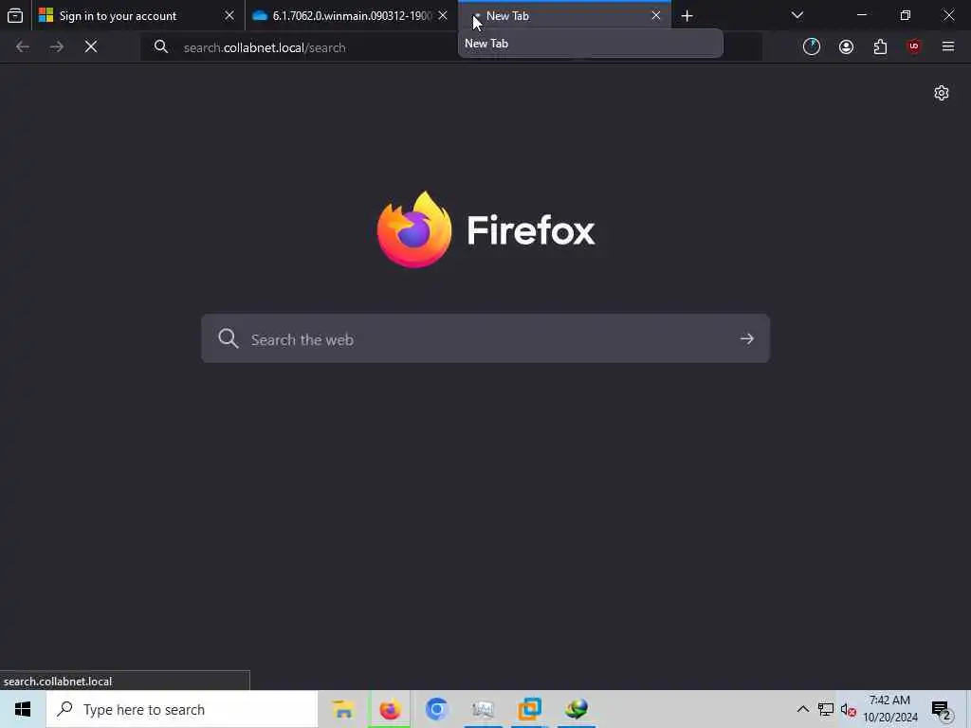
Task: Select the New Tab tab
Action: [x=564, y=15]
